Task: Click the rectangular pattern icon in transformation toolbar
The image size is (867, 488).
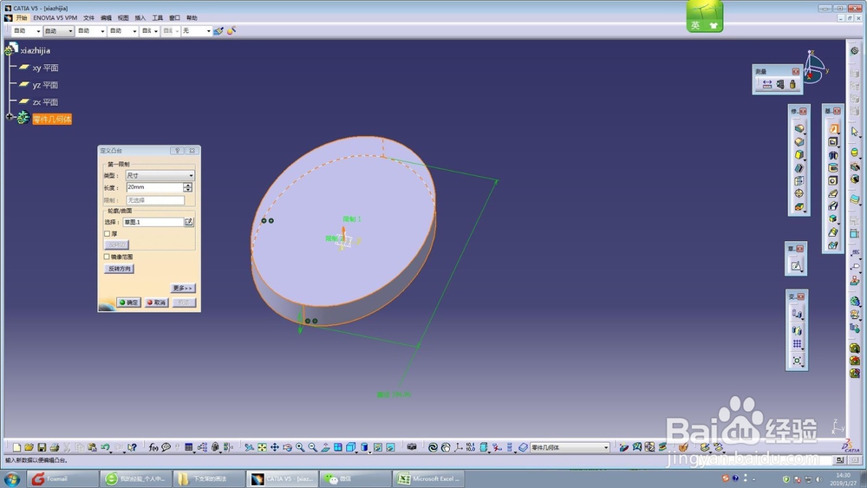Action: 797,344
